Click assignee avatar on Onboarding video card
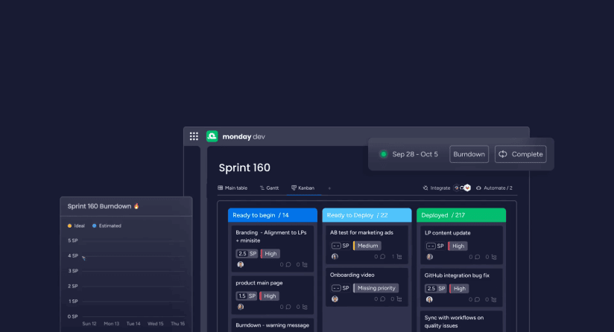 [x=335, y=299]
